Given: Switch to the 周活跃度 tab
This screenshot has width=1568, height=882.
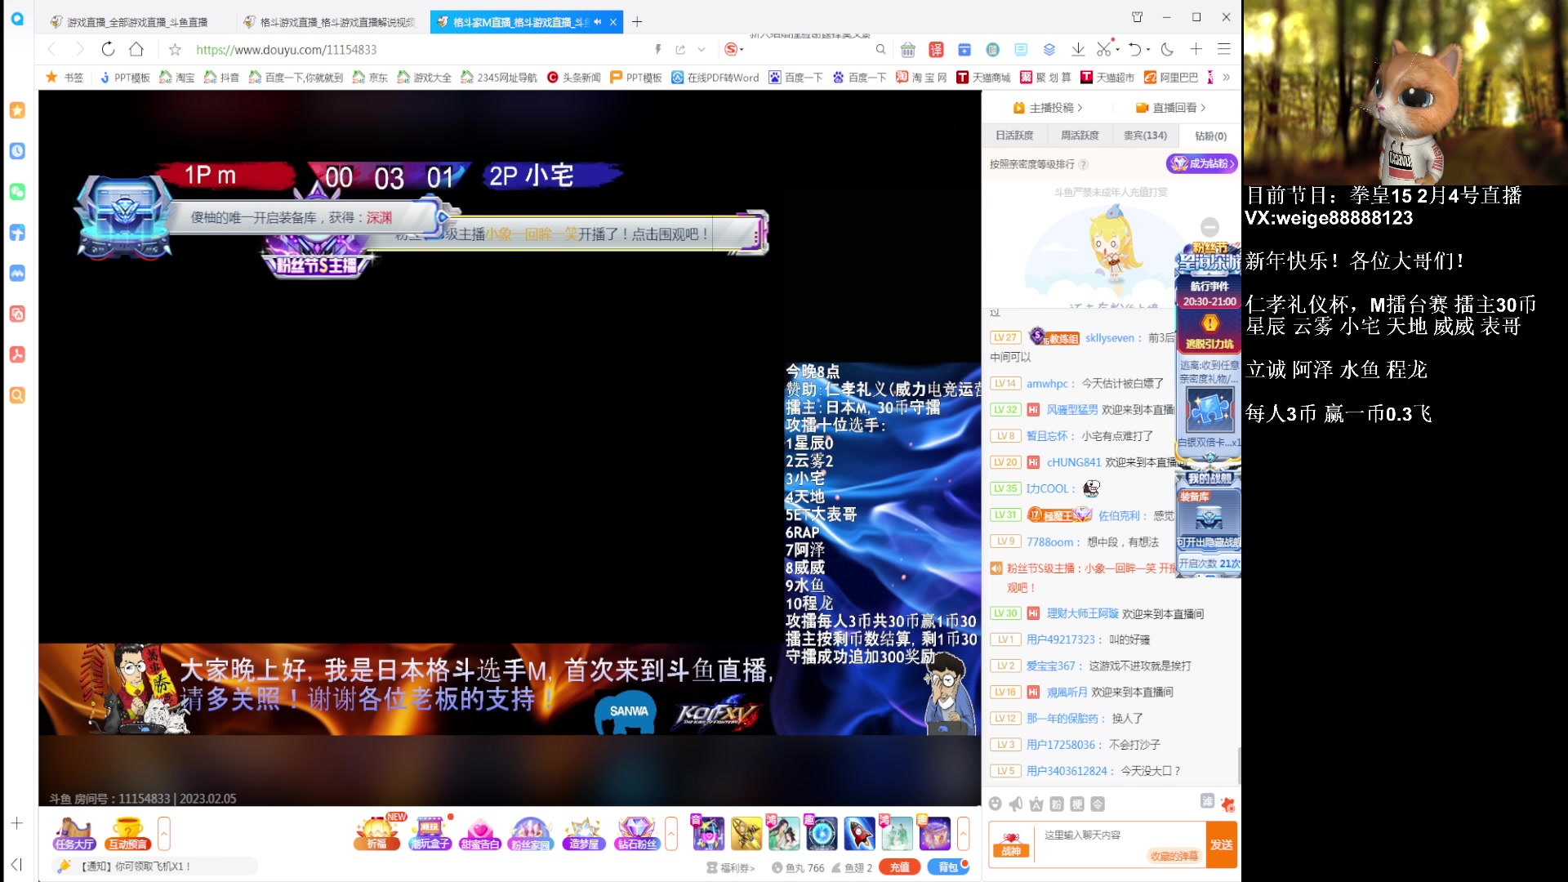Looking at the screenshot, I should pos(1080,136).
